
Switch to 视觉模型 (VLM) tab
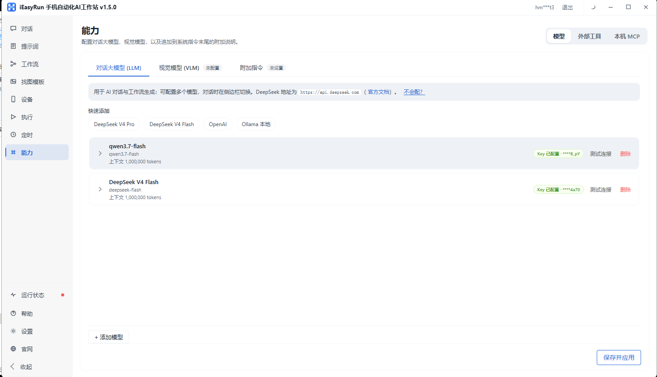[x=179, y=68]
